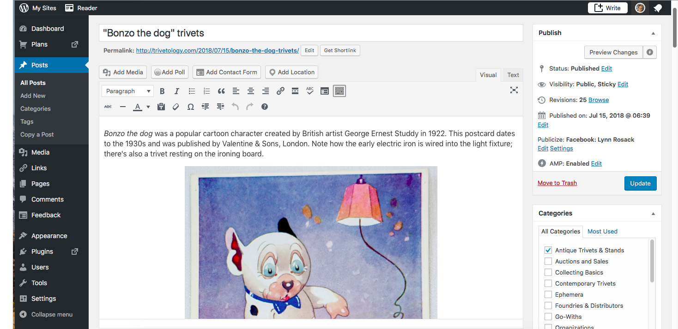This screenshot has width=678, height=329.
Task: Enable the Ephemera category checkbox
Action: point(548,294)
